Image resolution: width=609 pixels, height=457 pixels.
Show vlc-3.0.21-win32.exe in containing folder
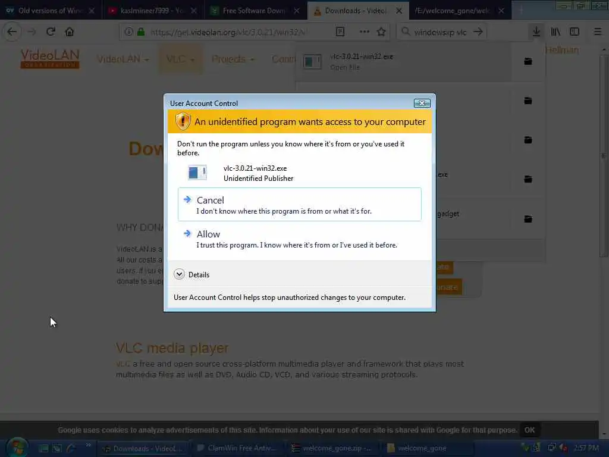528,61
